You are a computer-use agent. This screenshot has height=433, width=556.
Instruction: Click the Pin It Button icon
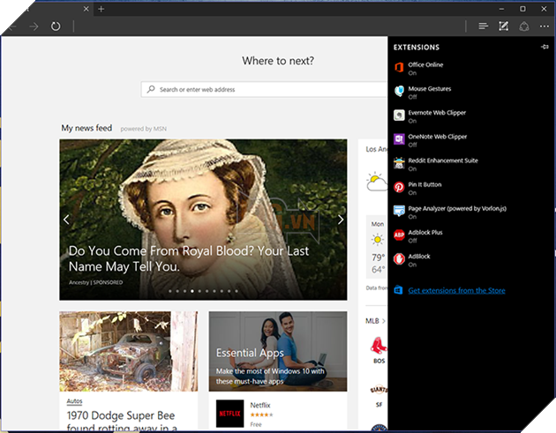click(x=399, y=187)
